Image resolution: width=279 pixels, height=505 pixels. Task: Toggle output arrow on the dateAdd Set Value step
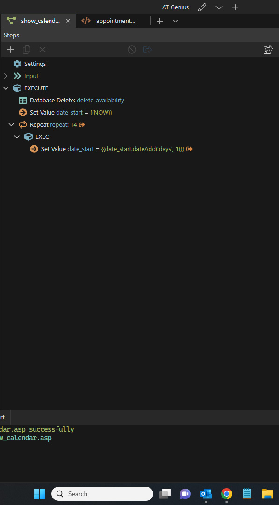pyautogui.click(x=189, y=149)
